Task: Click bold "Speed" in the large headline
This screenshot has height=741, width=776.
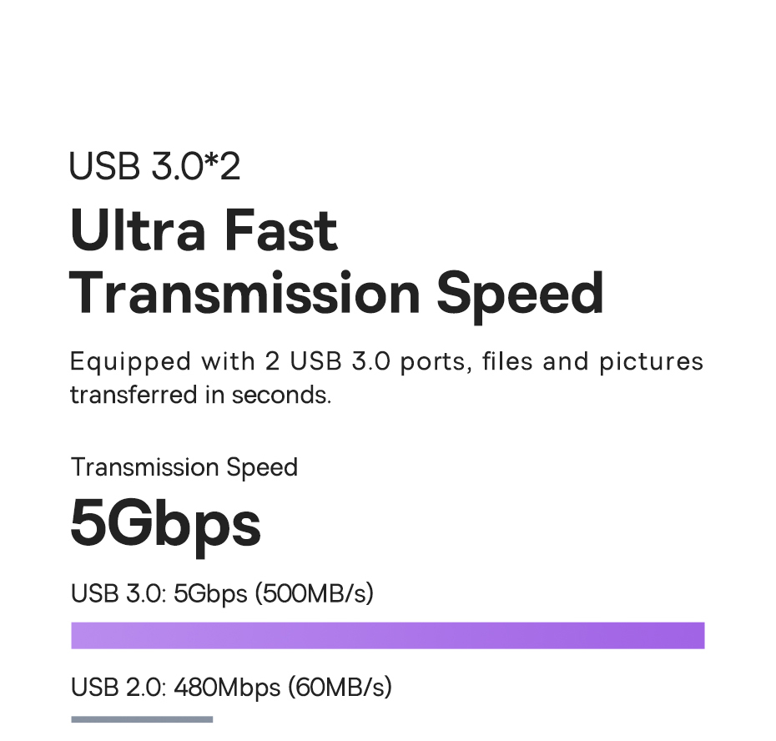Action: (x=520, y=293)
